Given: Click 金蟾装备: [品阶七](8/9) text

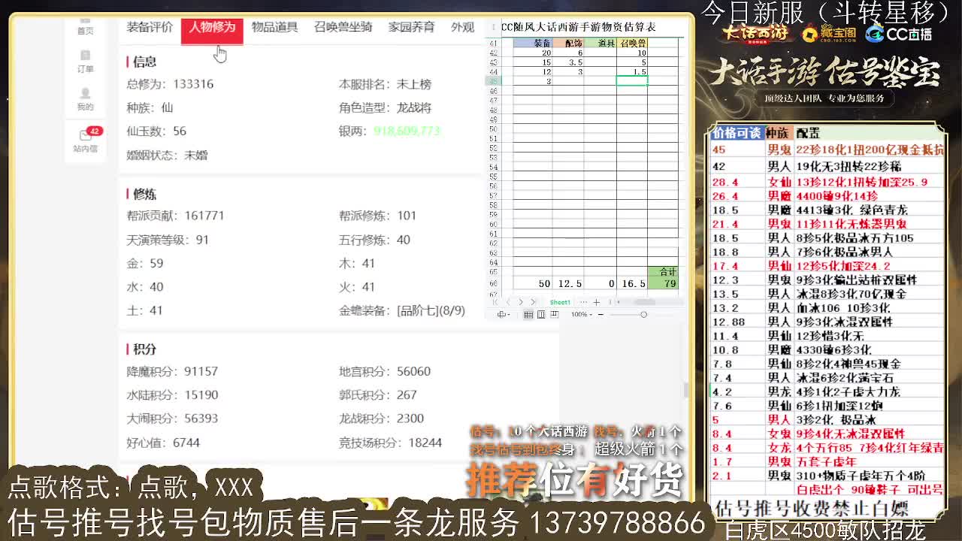Looking at the screenshot, I should tap(401, 310).
